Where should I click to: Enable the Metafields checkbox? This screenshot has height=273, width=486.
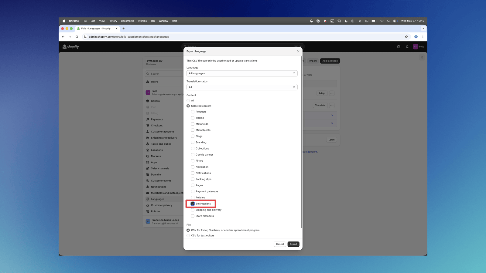(193, 124)
